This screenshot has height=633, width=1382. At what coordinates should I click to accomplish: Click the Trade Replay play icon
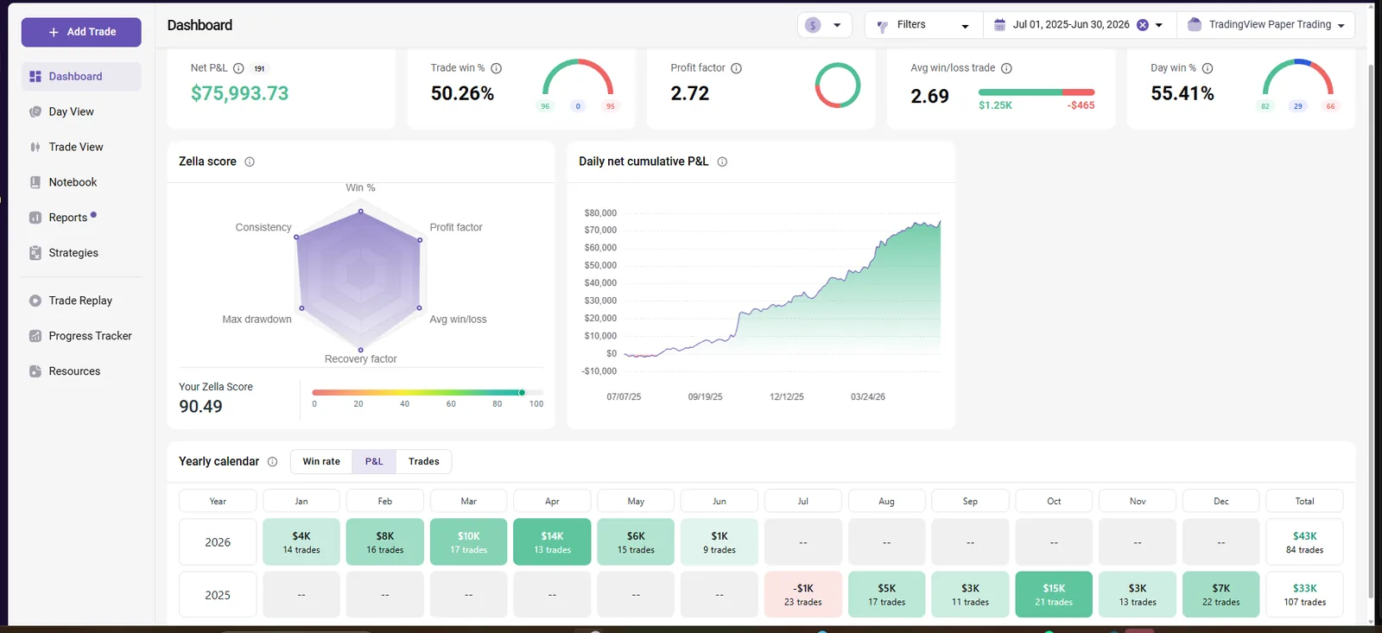tap(35, 301)
